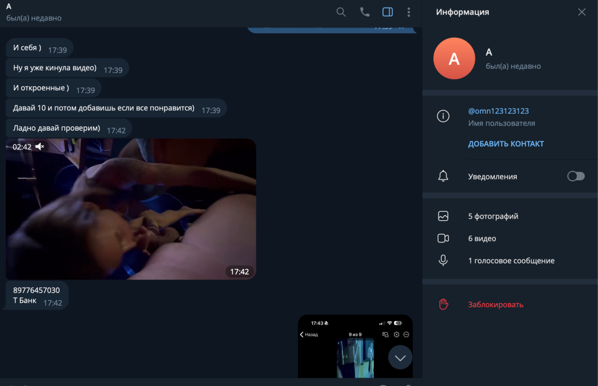This screenshot has width=598, height=386.
Task: Click the orange profile avatar A
Action: click(454, 58)
